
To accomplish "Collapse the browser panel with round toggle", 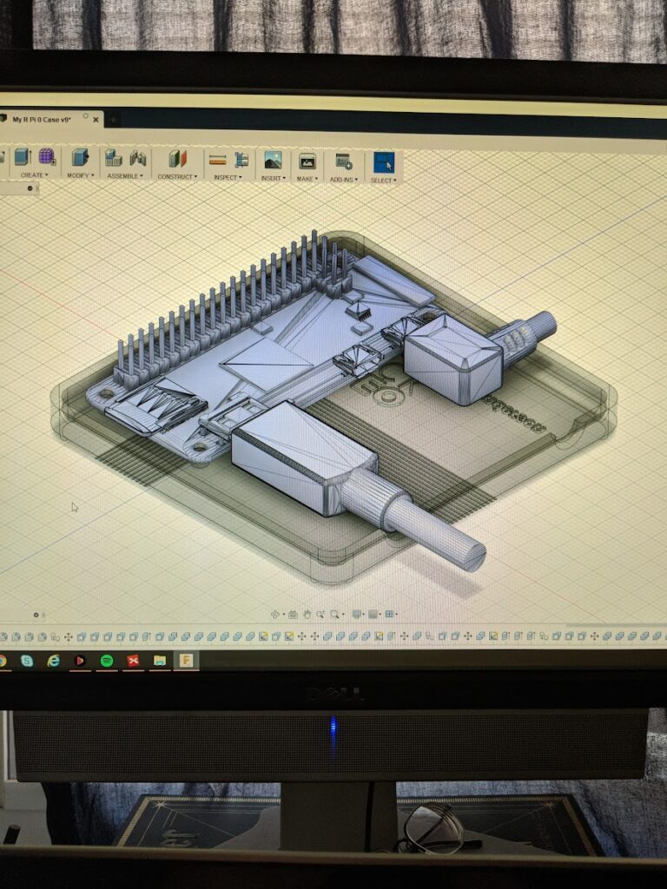I will (x=30, y=188).
